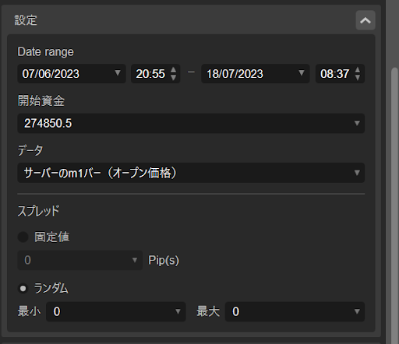
Task: Increase start time 20:55 with up arrow
Action: (173, 70)
